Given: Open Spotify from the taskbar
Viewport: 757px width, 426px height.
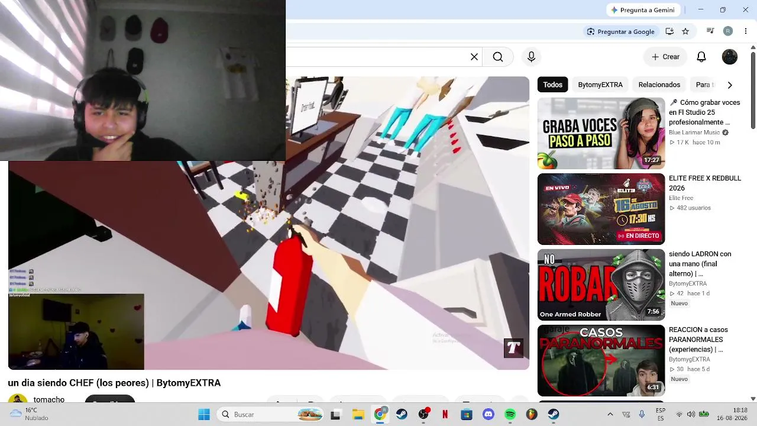Looking at the screenshot, I should 510,415.
